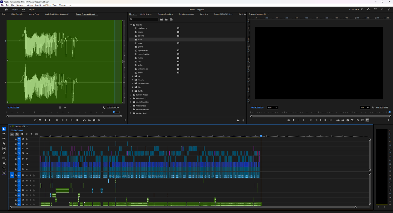The image size is (393, 213).
Task: Hide track V4 with eye icon
Action: tap(27, 153)
